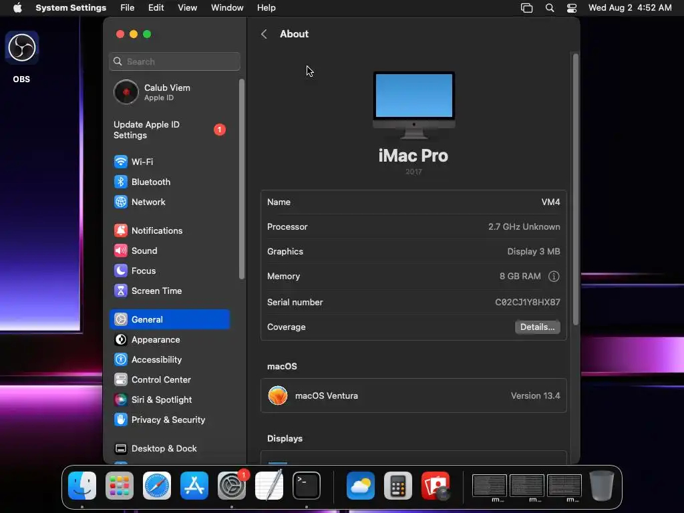
Task: Open Photo Booth from the Dock
Action: tap(436, 486)
